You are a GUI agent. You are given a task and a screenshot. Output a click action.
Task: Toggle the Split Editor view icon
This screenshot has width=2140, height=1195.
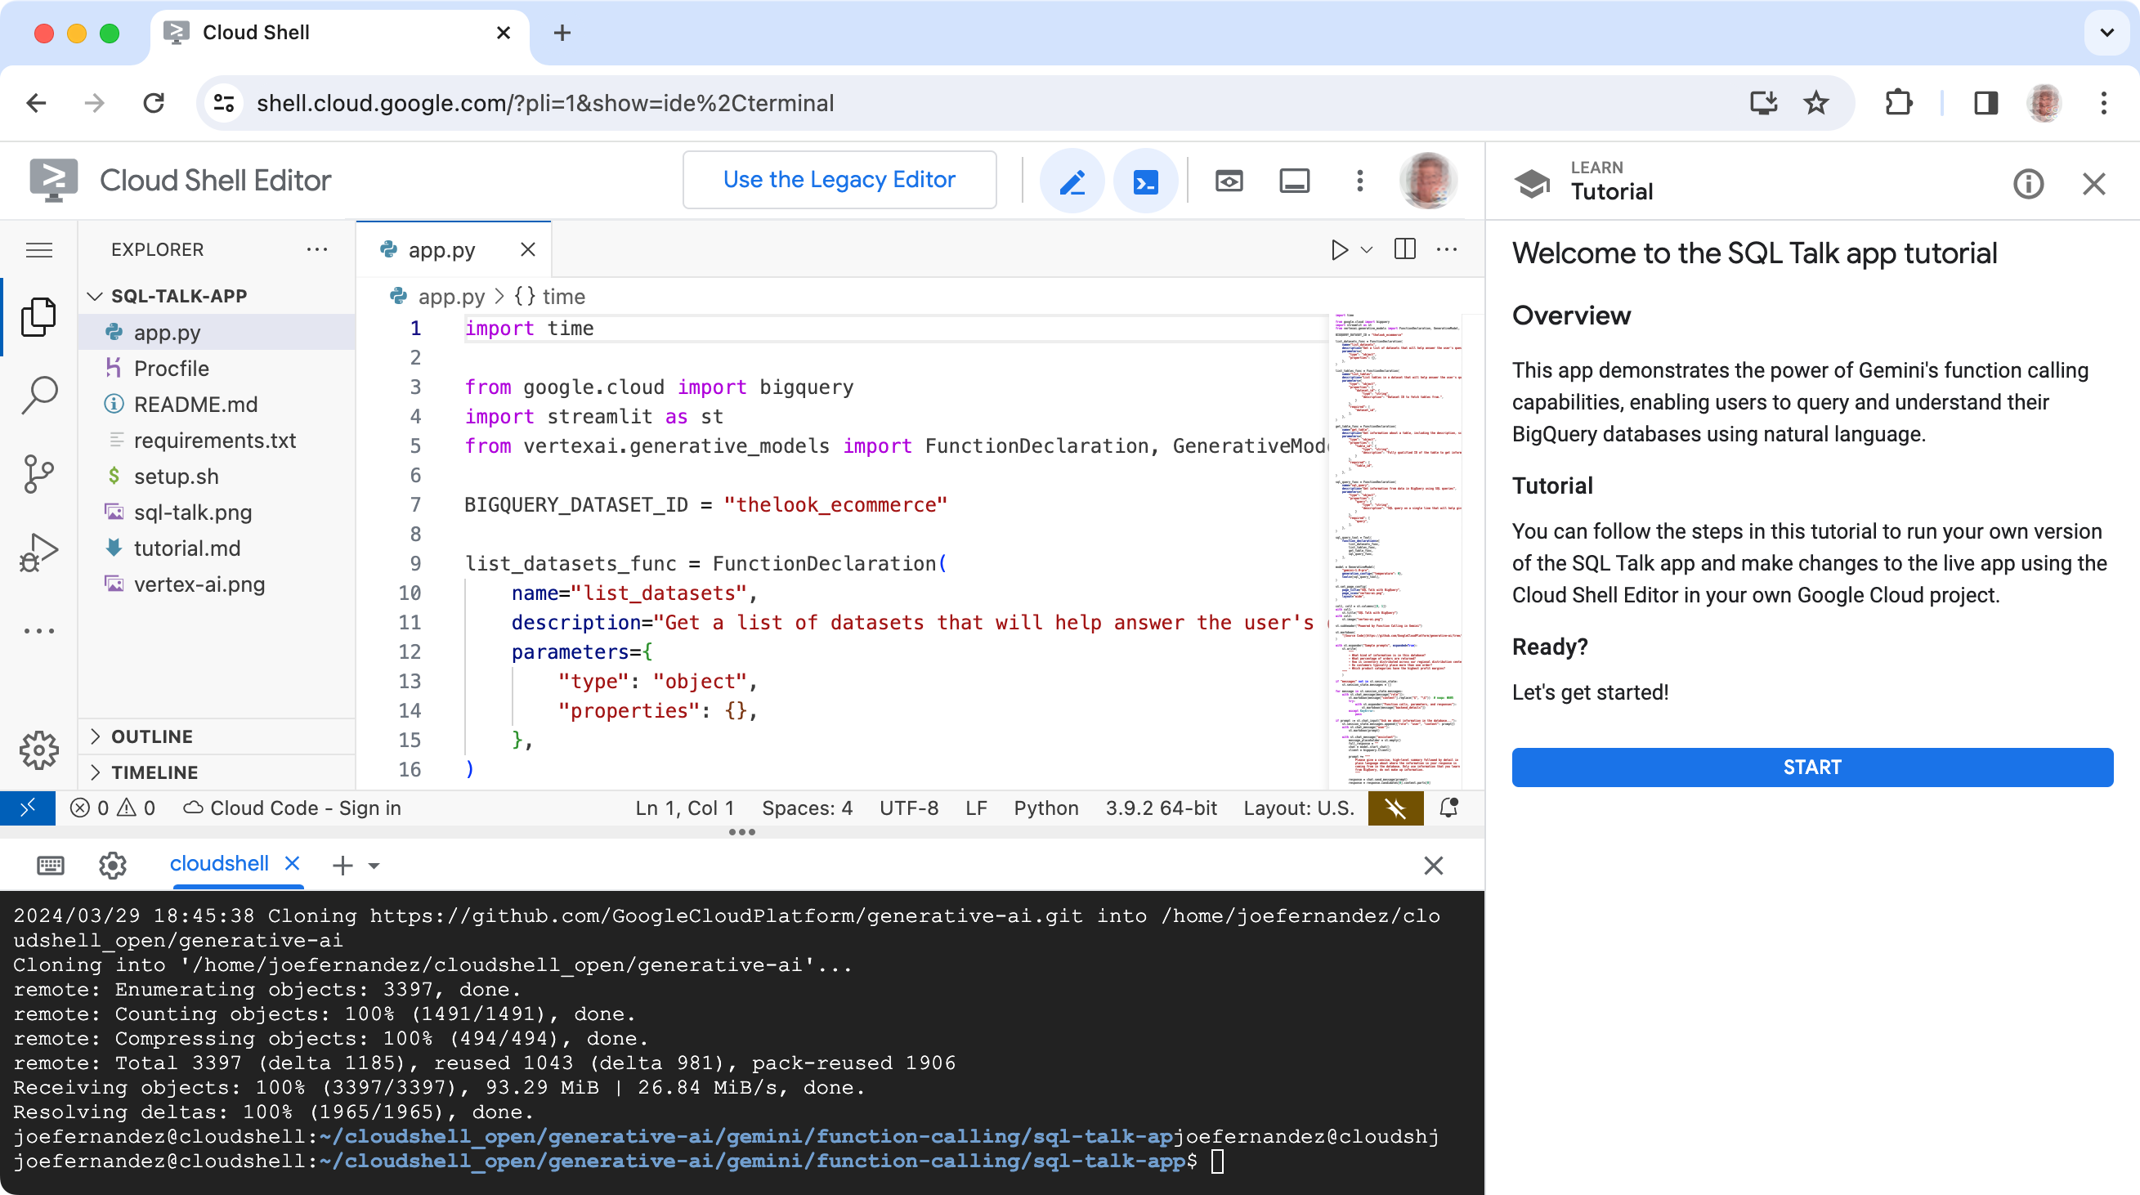[1405, 247]
